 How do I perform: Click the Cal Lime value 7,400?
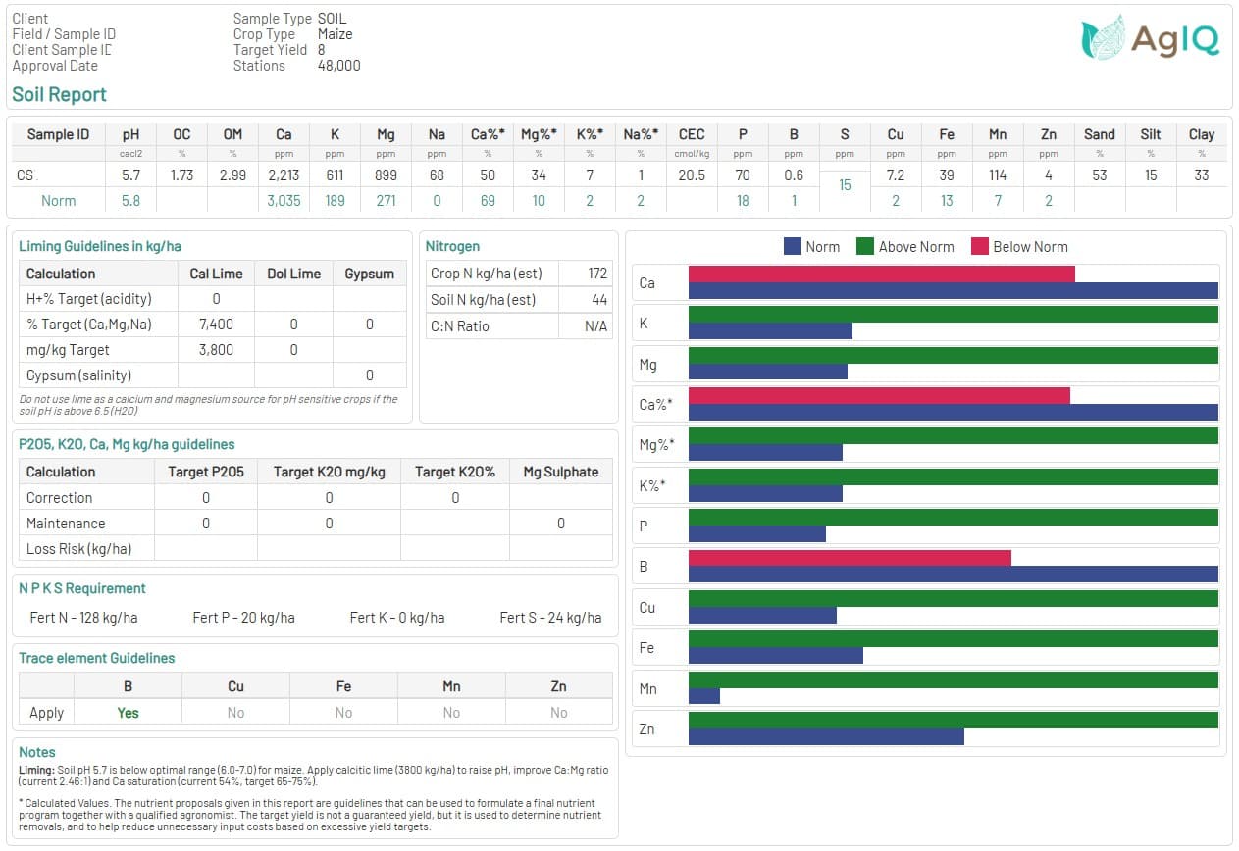pos(216,324)
